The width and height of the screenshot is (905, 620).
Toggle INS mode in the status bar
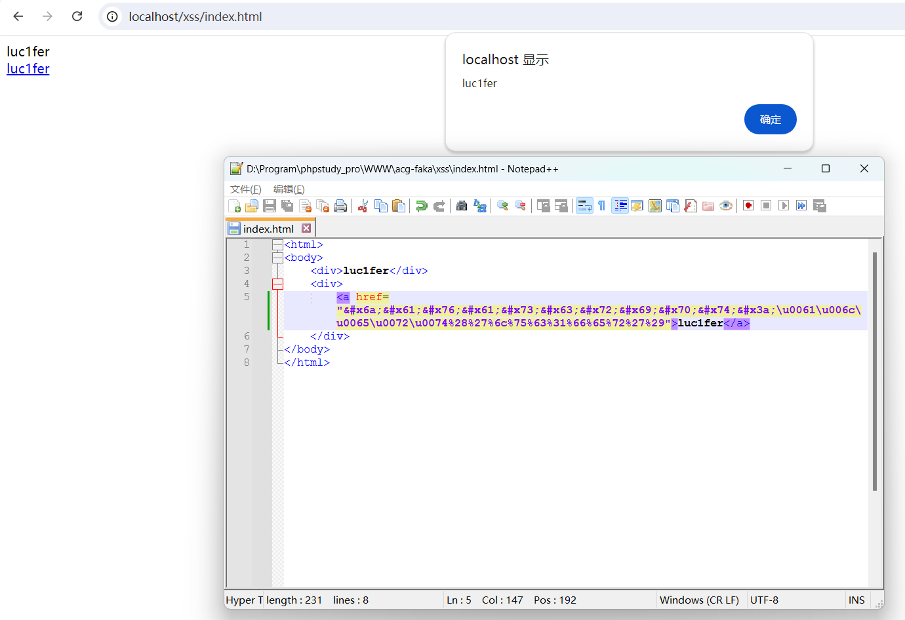(856, 600)
